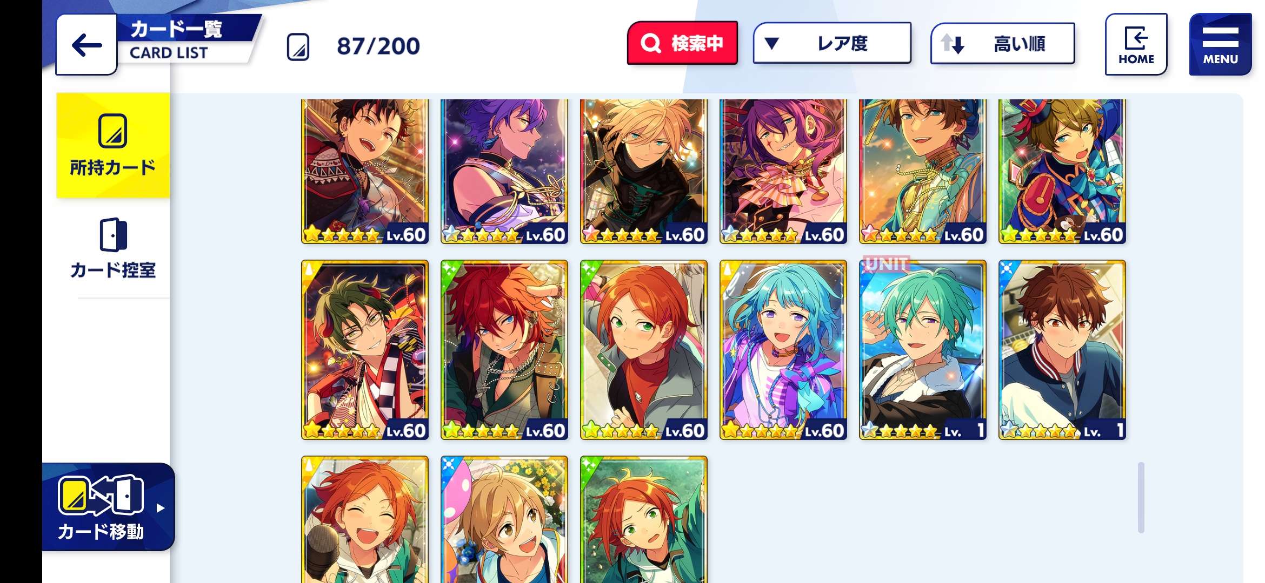1265x583 pixels.
Task: Click the card list vertical scrollbar
Action: click(1141, 497)
